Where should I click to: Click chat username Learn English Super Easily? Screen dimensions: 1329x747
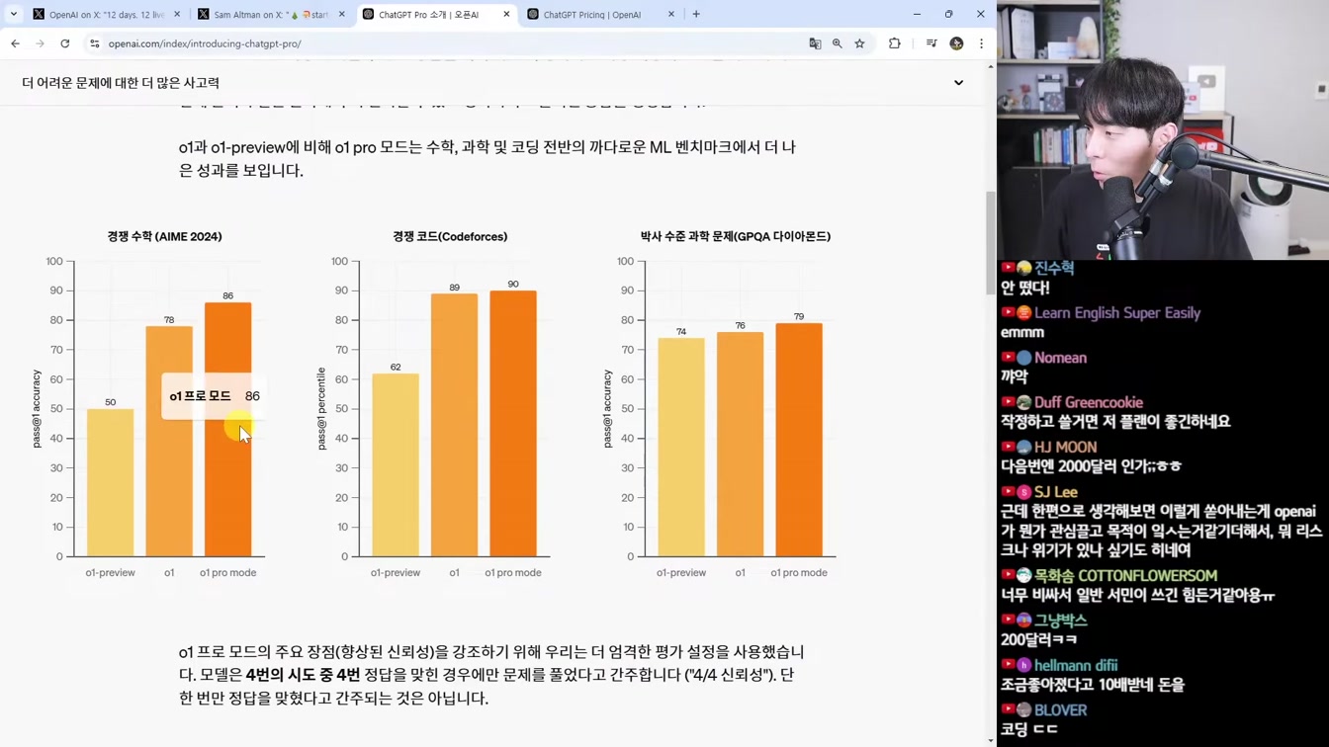point(1117,313)
